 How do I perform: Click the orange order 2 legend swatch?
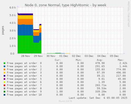click(x=4, y=70)
